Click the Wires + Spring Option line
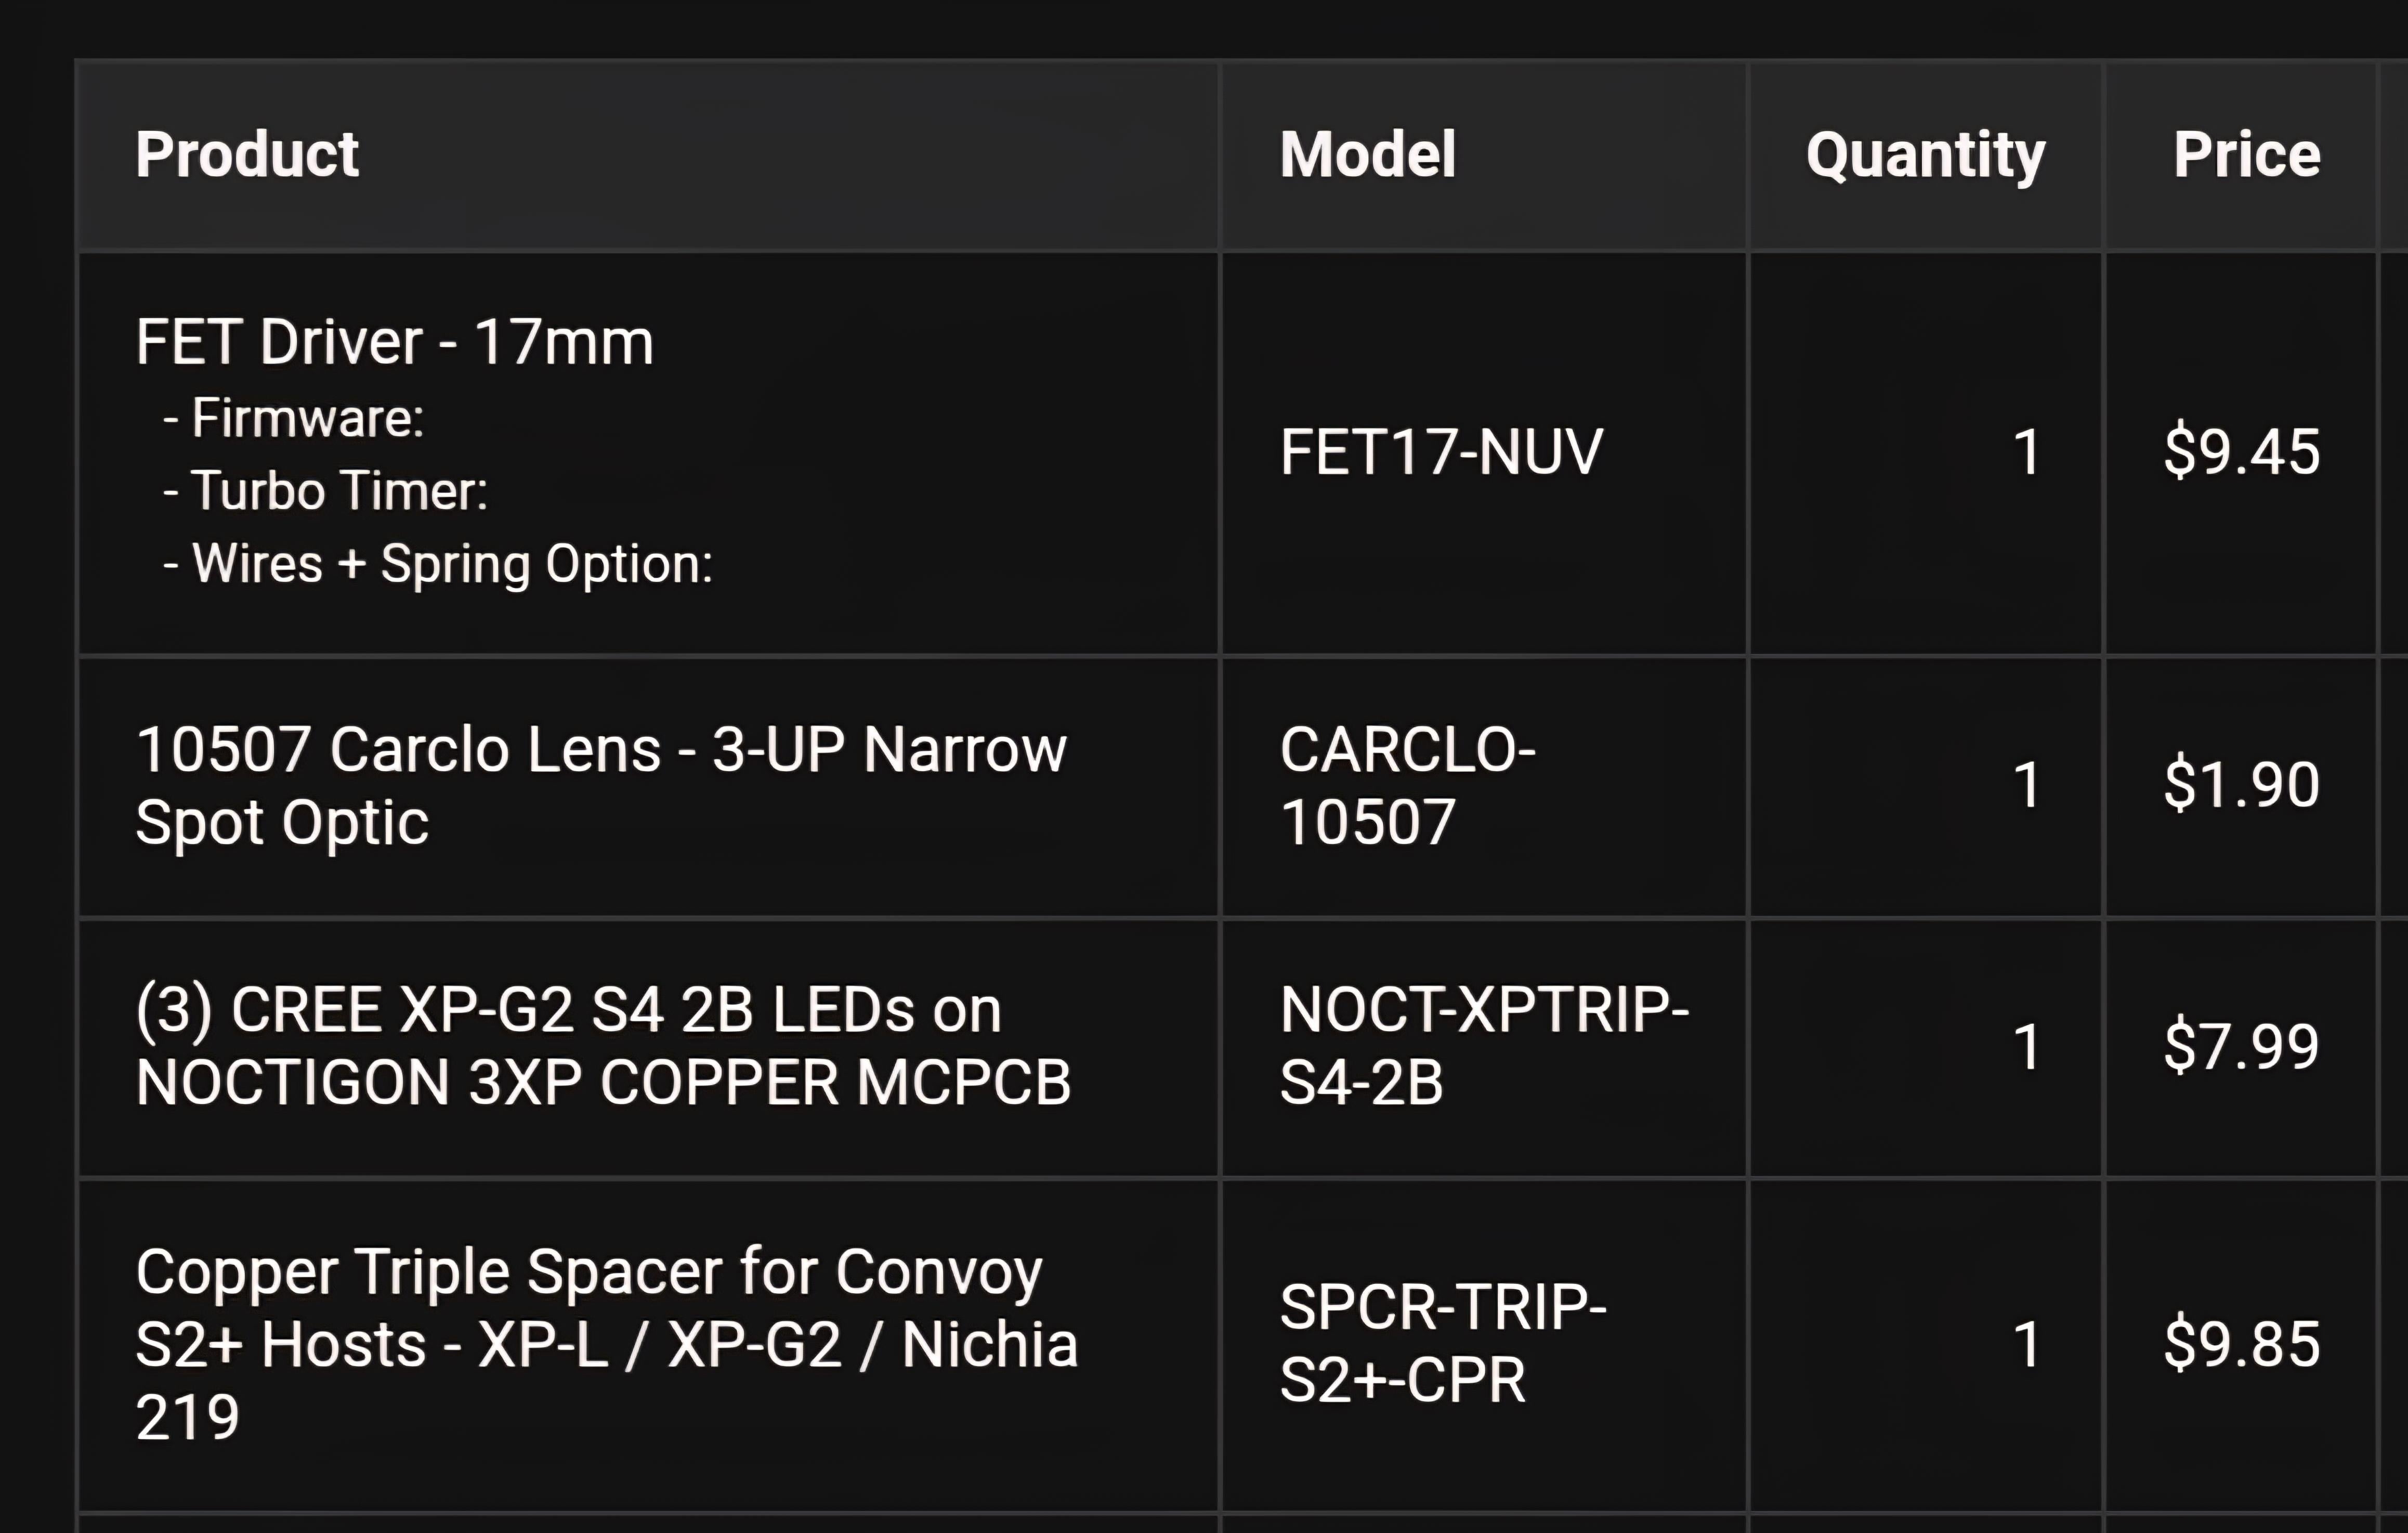 (451, 564)
